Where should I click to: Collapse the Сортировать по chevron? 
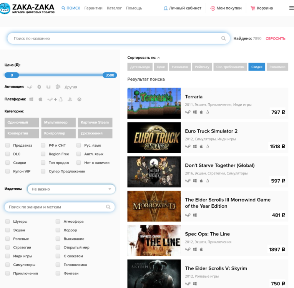pyautogui.click(x=159, y=58)
